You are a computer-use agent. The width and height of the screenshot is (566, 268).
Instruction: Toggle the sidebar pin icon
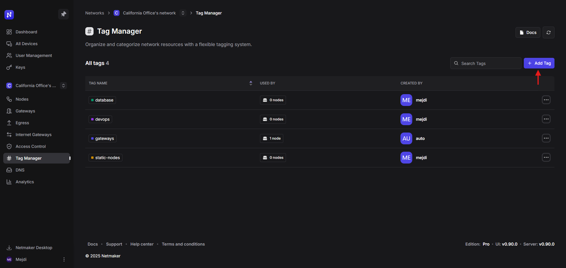click(x=63, y=14)
